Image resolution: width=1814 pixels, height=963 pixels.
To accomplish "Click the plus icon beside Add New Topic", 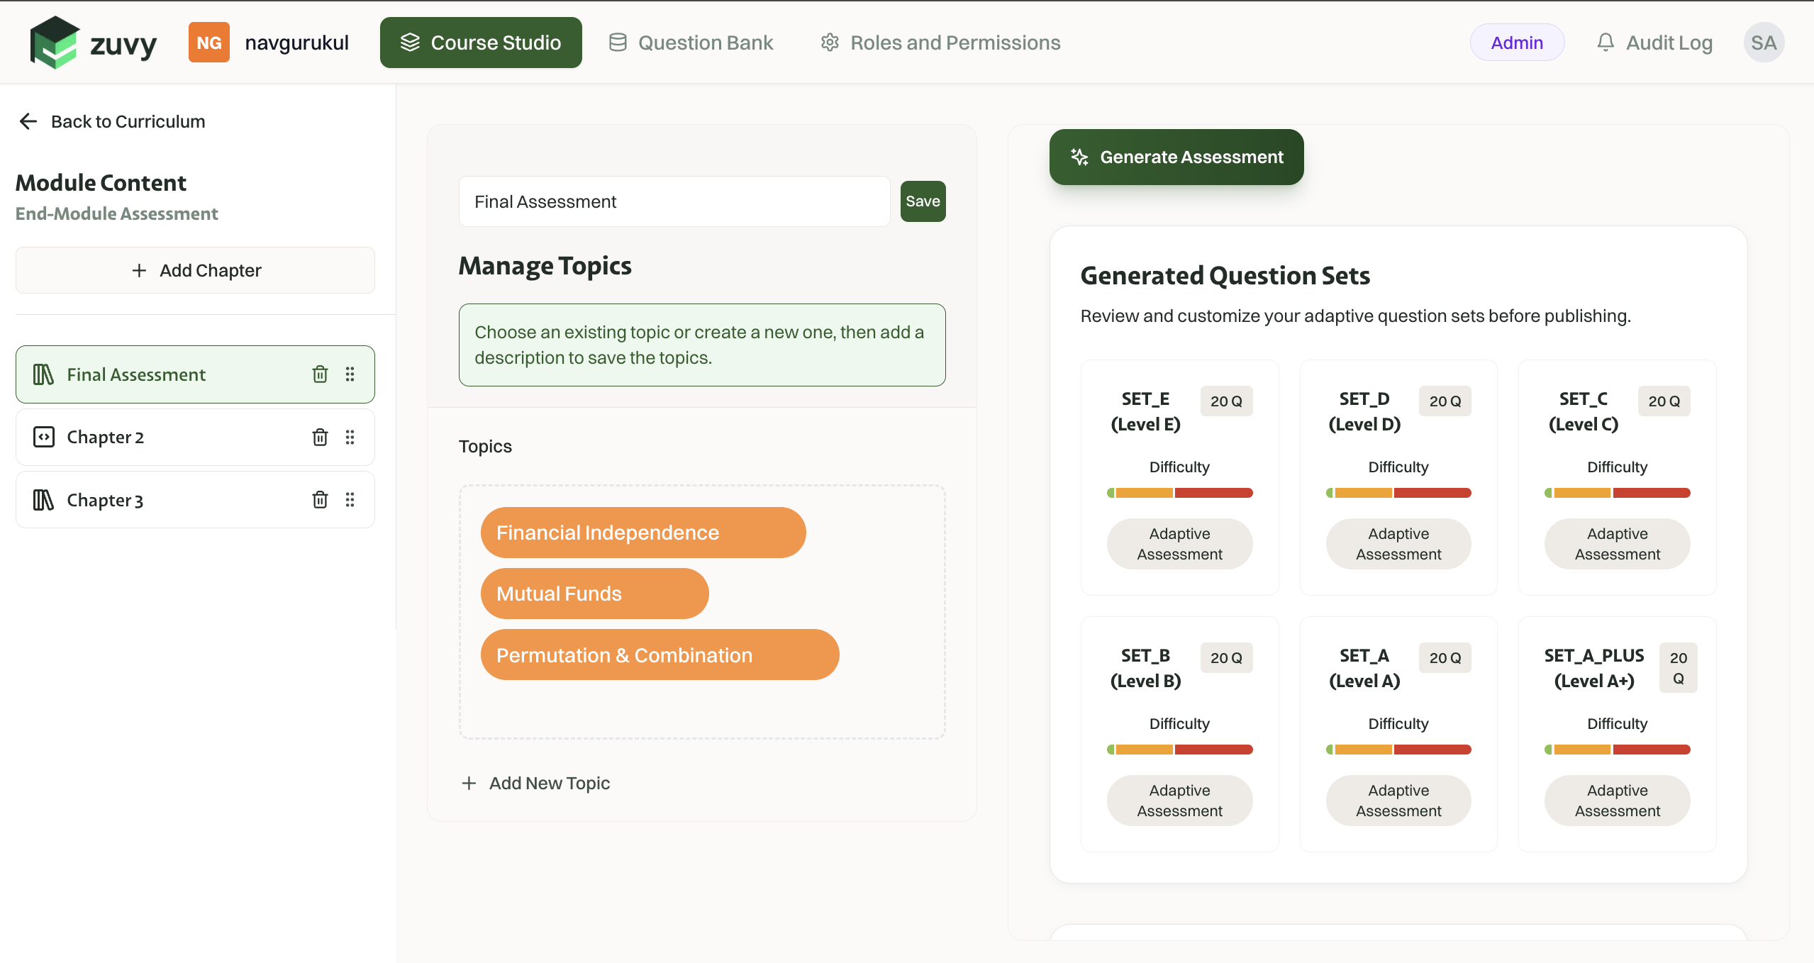I will pyautogui.click(x=469, y=783).
